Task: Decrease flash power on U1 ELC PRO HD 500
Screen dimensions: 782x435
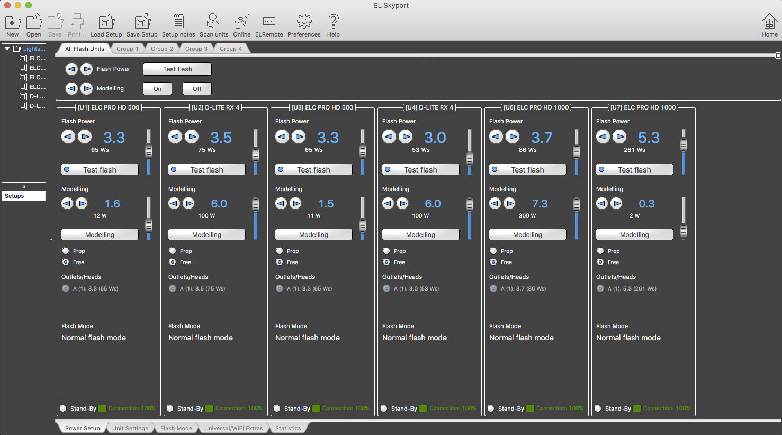Action: (68, 137)
